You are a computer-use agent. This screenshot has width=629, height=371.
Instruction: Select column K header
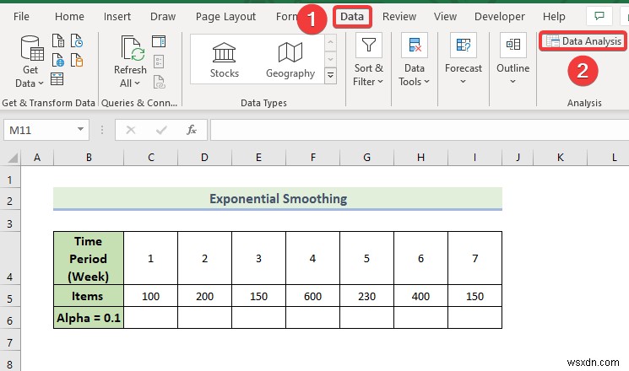(x=561, y=158)
